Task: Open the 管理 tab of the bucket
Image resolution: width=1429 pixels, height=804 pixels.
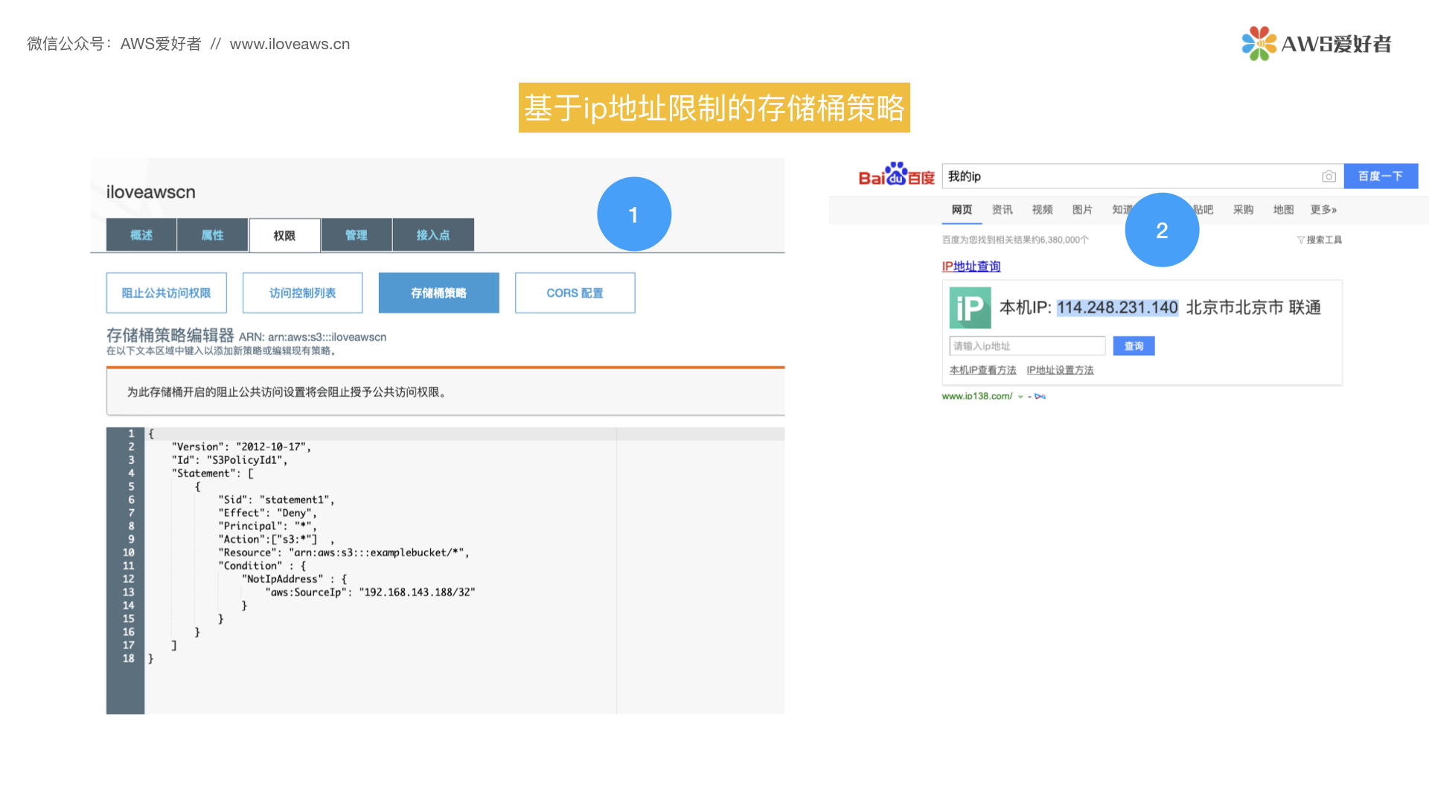Action: coord(356,234)
